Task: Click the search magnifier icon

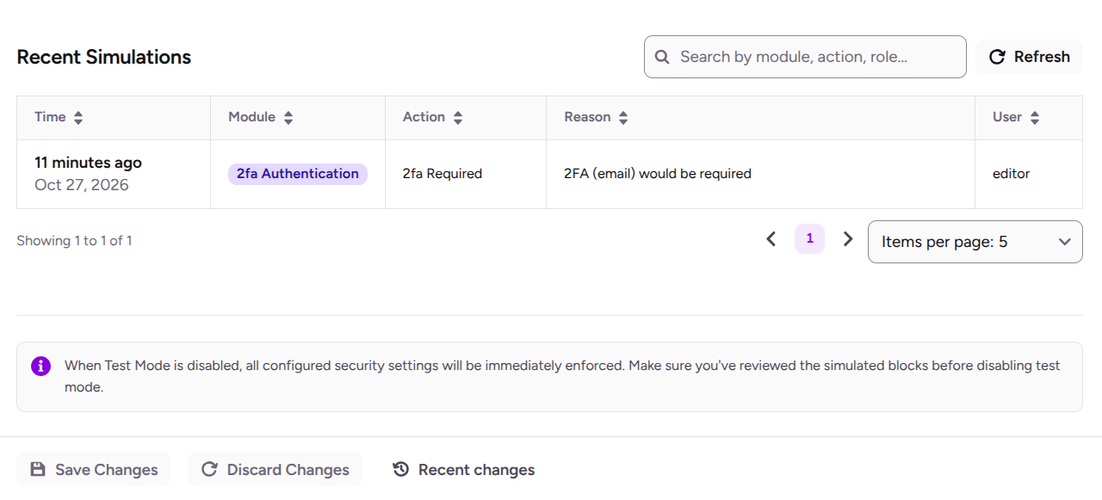Action: pyautogui.click(x=662, y=57)
